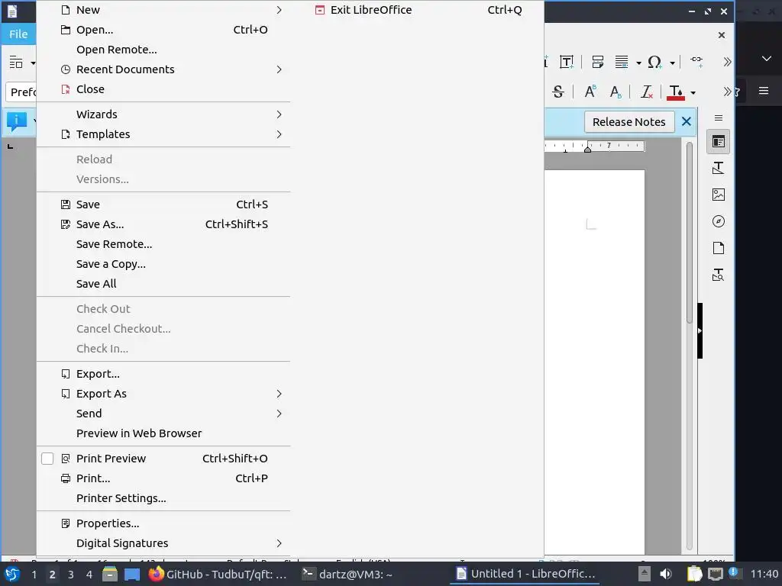Select Save As... in the File menu

pos(163,224)
